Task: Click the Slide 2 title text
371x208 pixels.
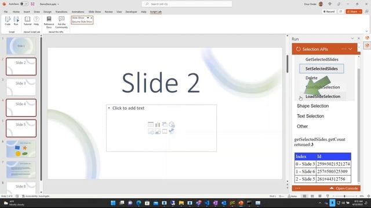Action: tap(161, 83)
